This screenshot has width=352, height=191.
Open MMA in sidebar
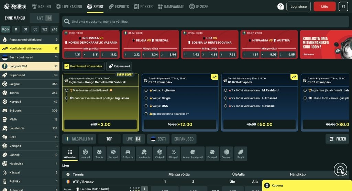coord(30,120)
